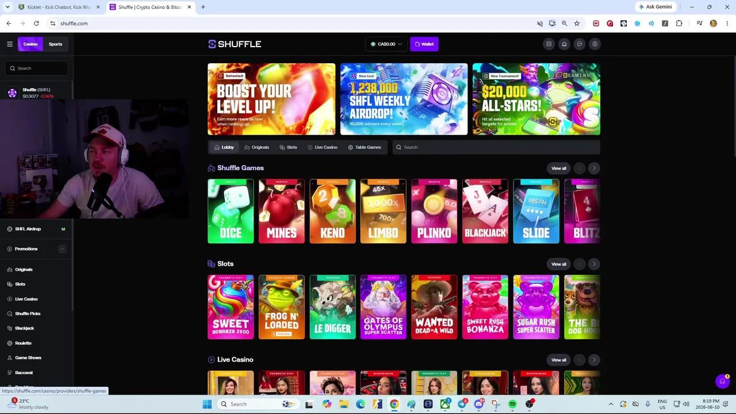This screenshot has height=414, width=736.
Task: Open the $20,000 All-Stars tournament banner
Action: point(536,99)
